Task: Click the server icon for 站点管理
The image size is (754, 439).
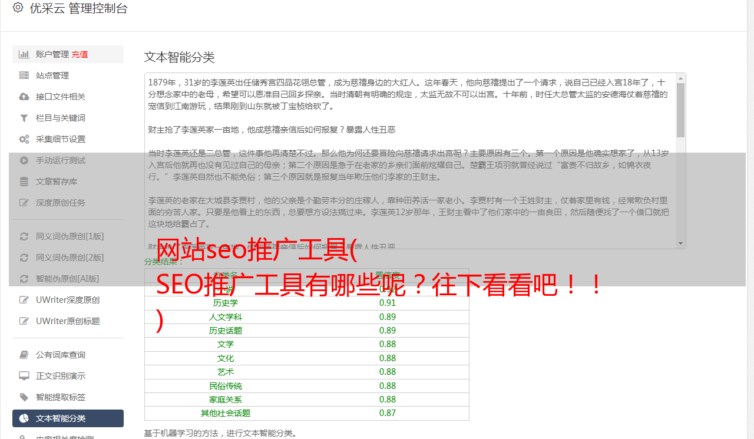Action: [24, 75]
